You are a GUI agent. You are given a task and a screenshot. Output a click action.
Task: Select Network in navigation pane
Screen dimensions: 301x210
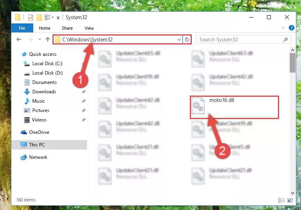[x=38, y=157]
